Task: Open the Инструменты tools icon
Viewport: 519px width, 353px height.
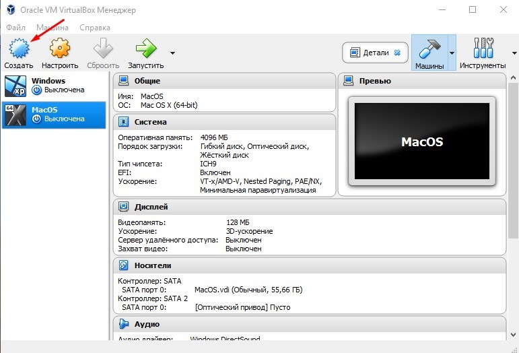Action: click(x=483, y=49)
